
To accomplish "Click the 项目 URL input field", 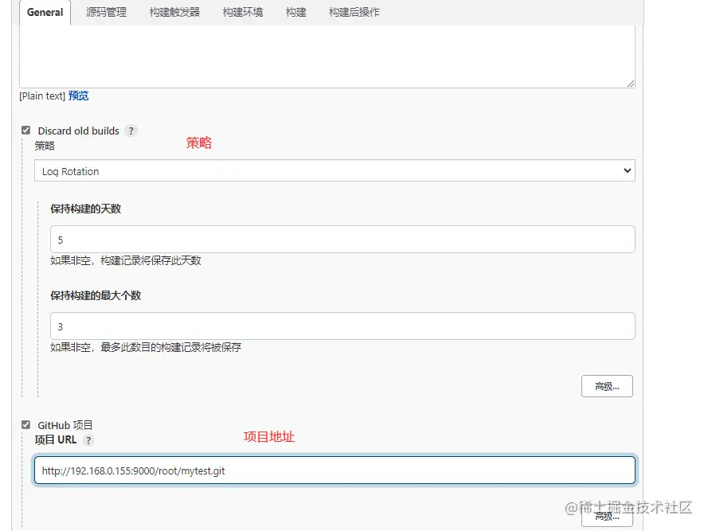I will (334, 470).
